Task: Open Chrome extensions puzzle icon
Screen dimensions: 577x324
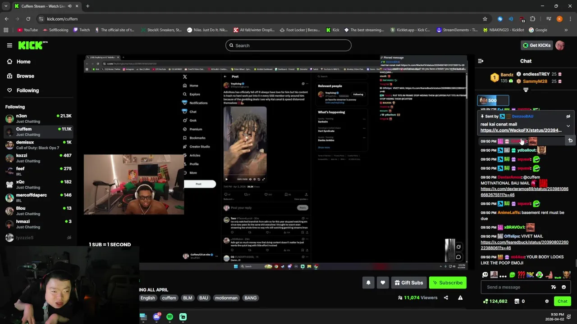Action: point(533,19)
